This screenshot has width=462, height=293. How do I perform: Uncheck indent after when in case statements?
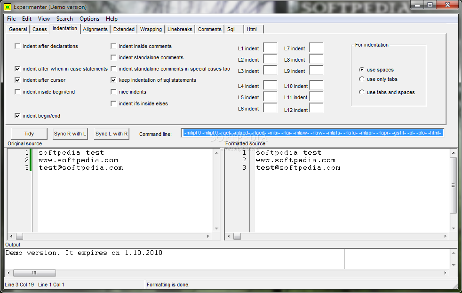point(17,69)
